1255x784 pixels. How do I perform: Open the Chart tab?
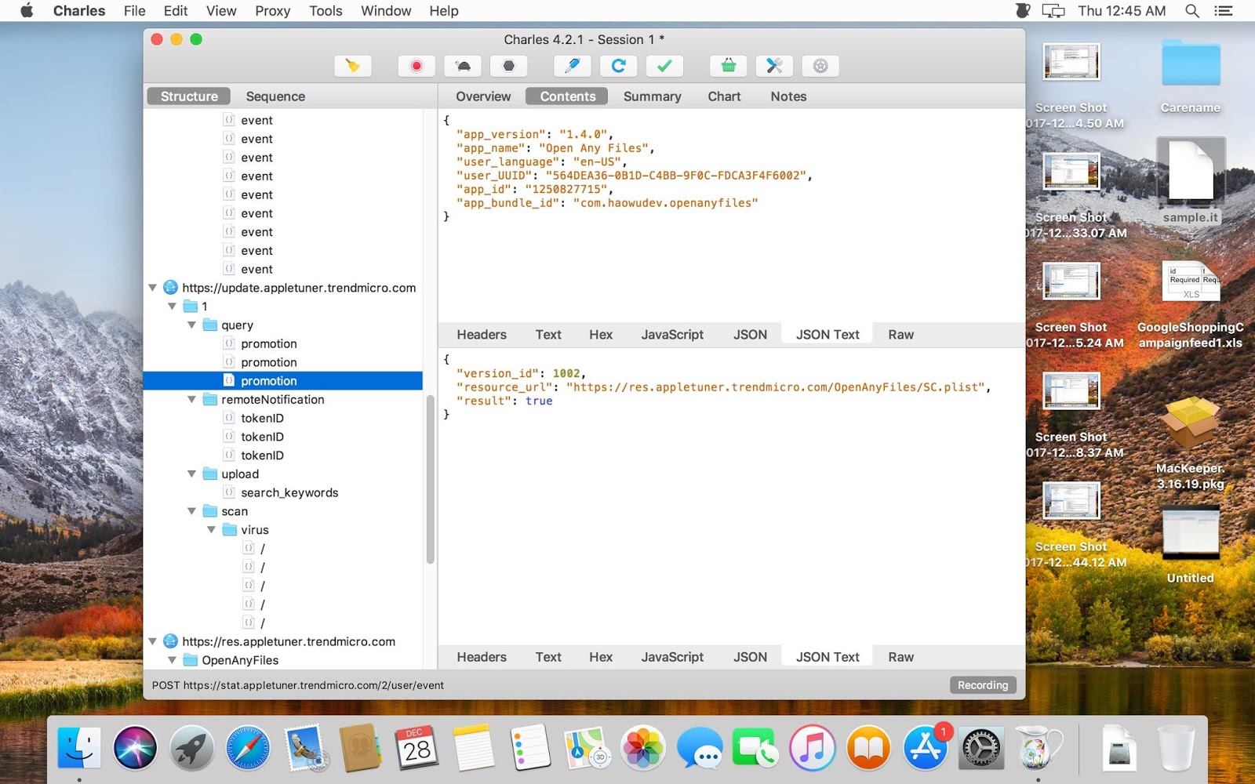(x=724, y=96)
